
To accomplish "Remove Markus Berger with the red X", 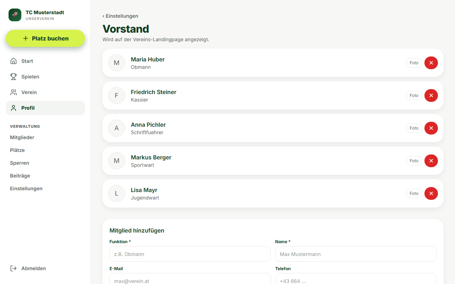I will coord(431,161).
